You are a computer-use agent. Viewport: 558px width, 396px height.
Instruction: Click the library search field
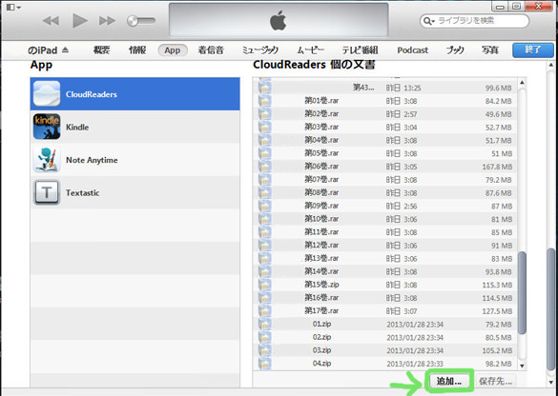click(474, 21)
